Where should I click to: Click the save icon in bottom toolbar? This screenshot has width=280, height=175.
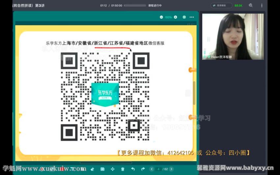click(102, 169)
